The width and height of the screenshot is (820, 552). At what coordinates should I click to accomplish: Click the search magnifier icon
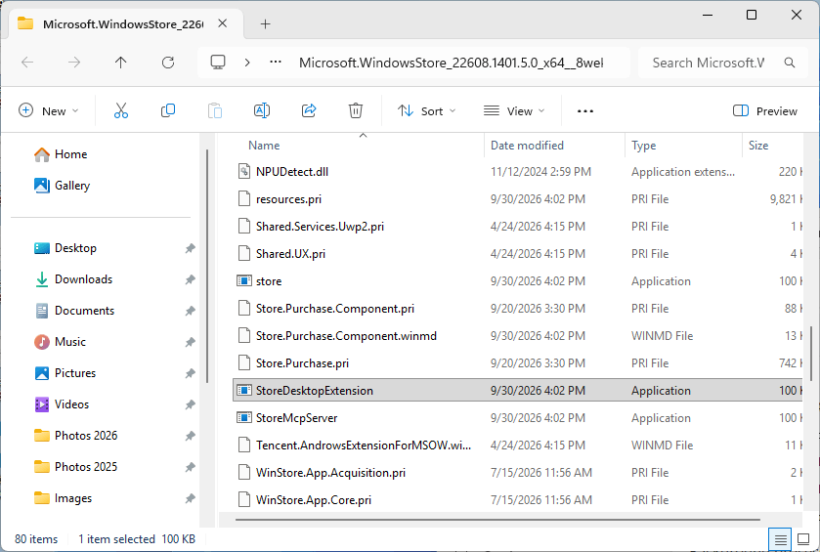click(790, 63)
